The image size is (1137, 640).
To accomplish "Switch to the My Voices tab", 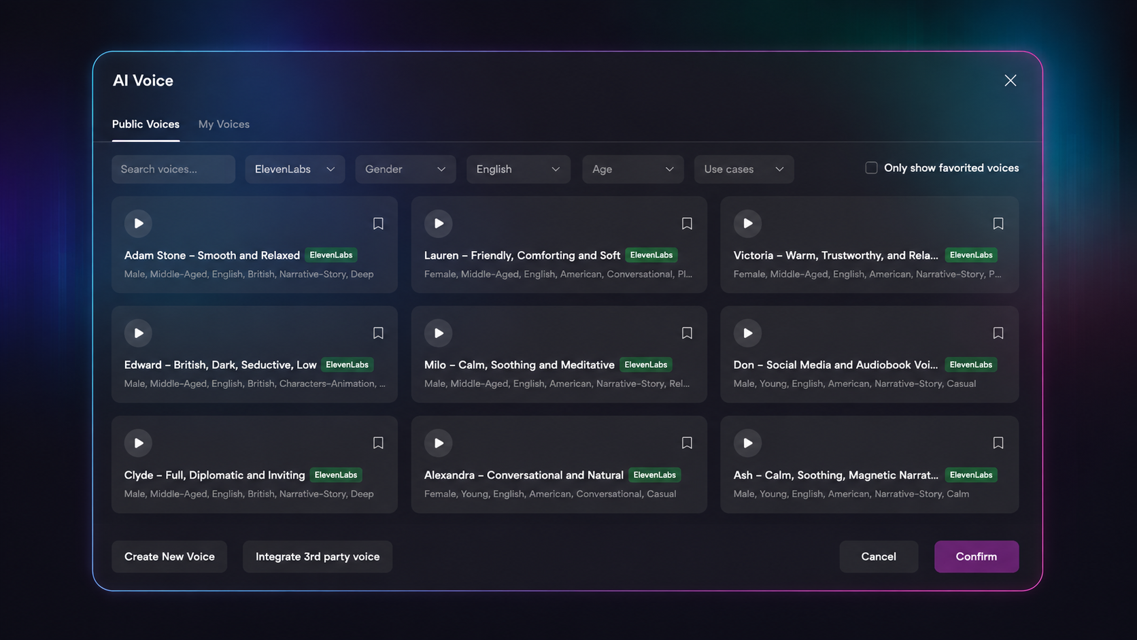I will click(x=224, y=124).
